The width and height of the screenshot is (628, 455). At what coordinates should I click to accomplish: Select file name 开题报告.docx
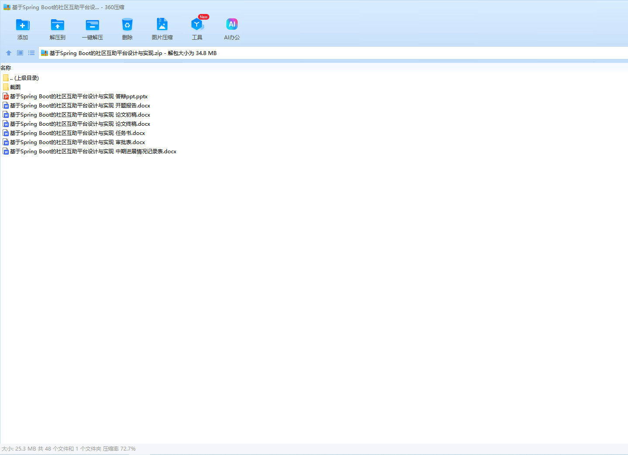[80, 105]
